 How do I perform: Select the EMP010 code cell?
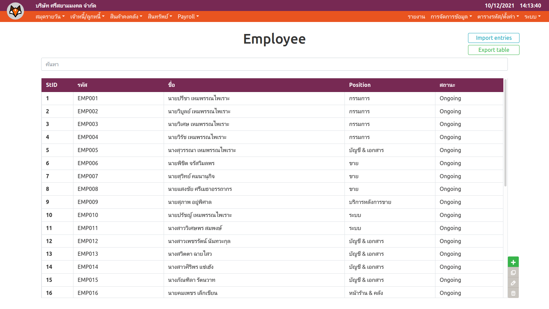click(118, 215)
